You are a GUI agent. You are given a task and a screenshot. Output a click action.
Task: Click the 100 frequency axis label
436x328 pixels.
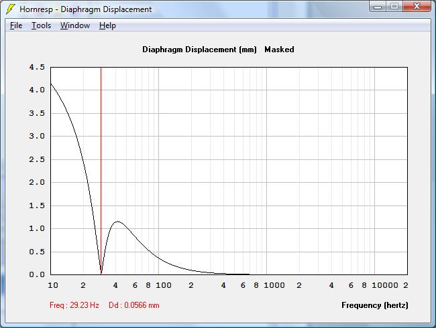coord(164,285)
